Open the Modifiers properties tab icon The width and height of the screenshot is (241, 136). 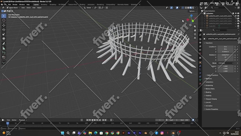click(x=200, y=66)
